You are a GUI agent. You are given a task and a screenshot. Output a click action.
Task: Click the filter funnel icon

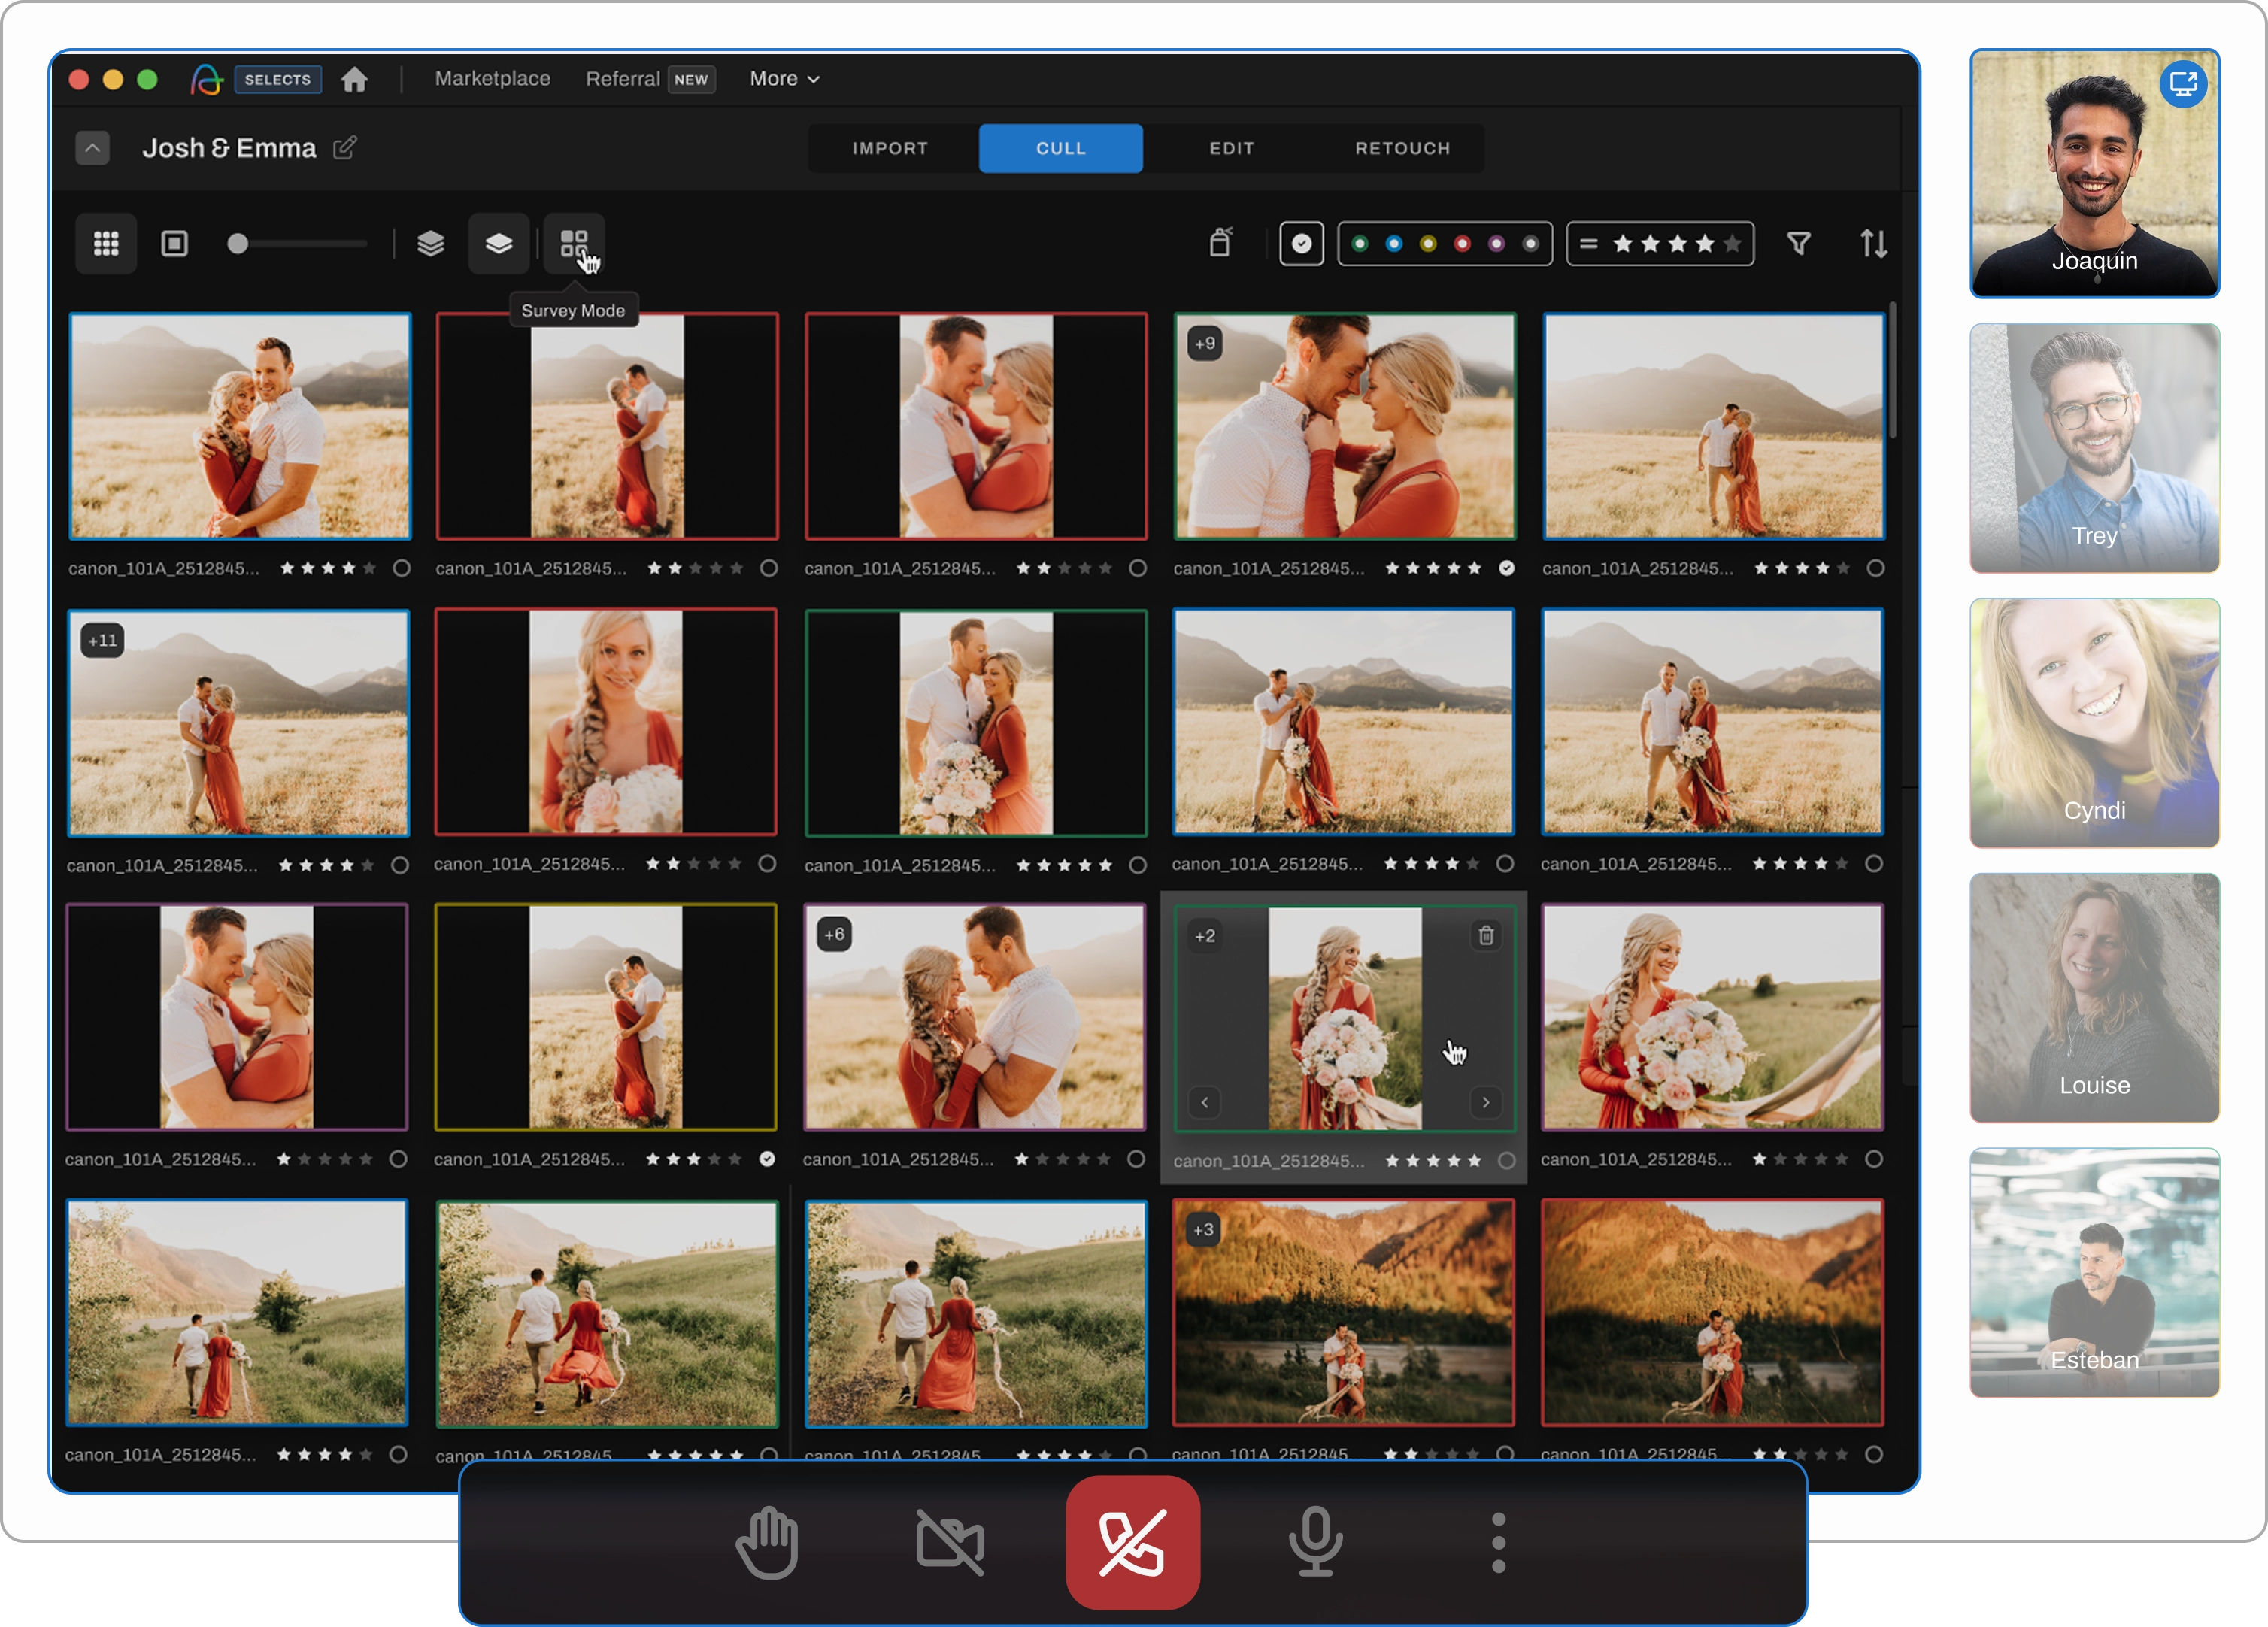tap(1798, 243)
